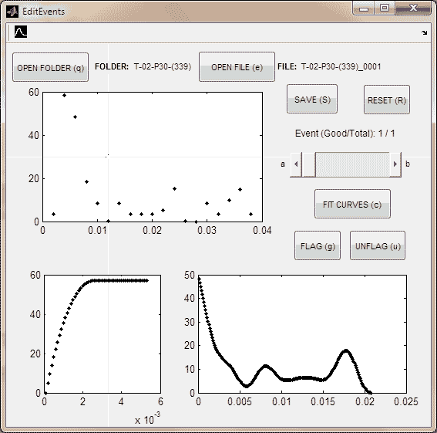Click the toolbar dock arrow at the right edge

424,32
